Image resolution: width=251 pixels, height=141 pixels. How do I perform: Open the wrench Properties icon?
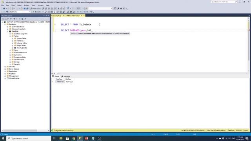(118, 9)
